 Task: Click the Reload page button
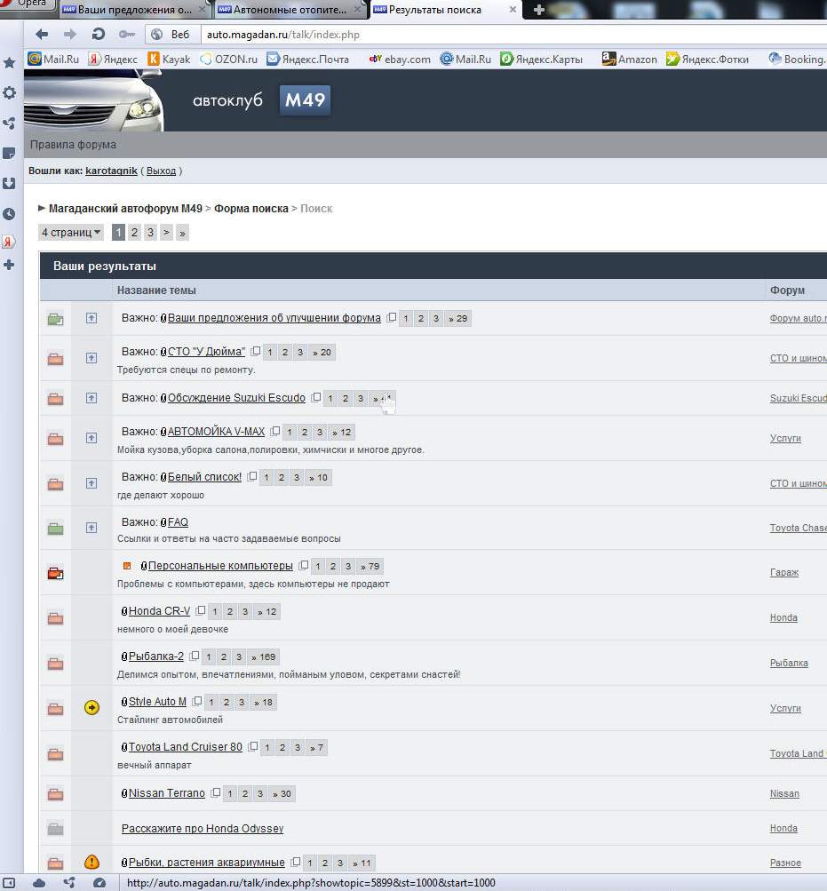tap(98, 35)
